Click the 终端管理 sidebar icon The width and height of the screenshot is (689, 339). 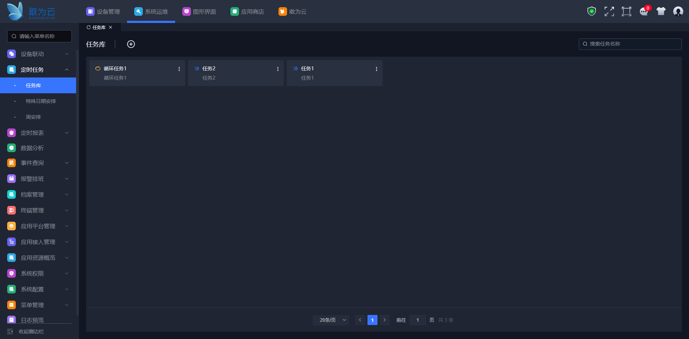[x=11, y=210]
